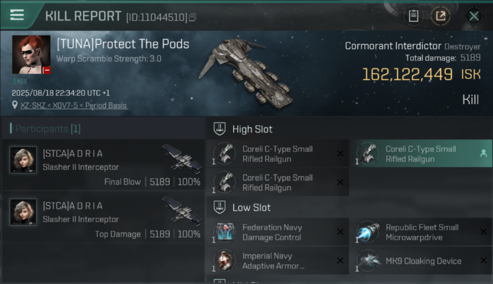Copy the kill report ID
Image resolution: width=493 pixels, height=284 pixels.
click(x=192, y=17)
